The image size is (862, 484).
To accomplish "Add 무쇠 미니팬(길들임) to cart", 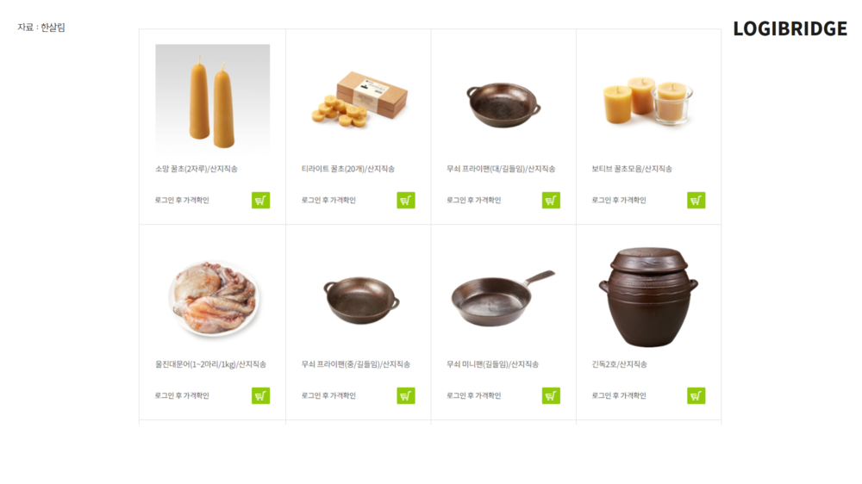I will [x=551, y=395].
